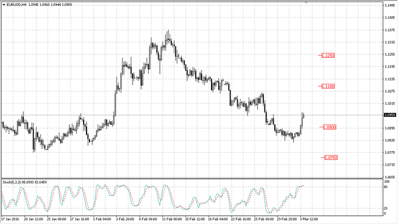Click the stochastic scale value 20

[x=386, y=208]
